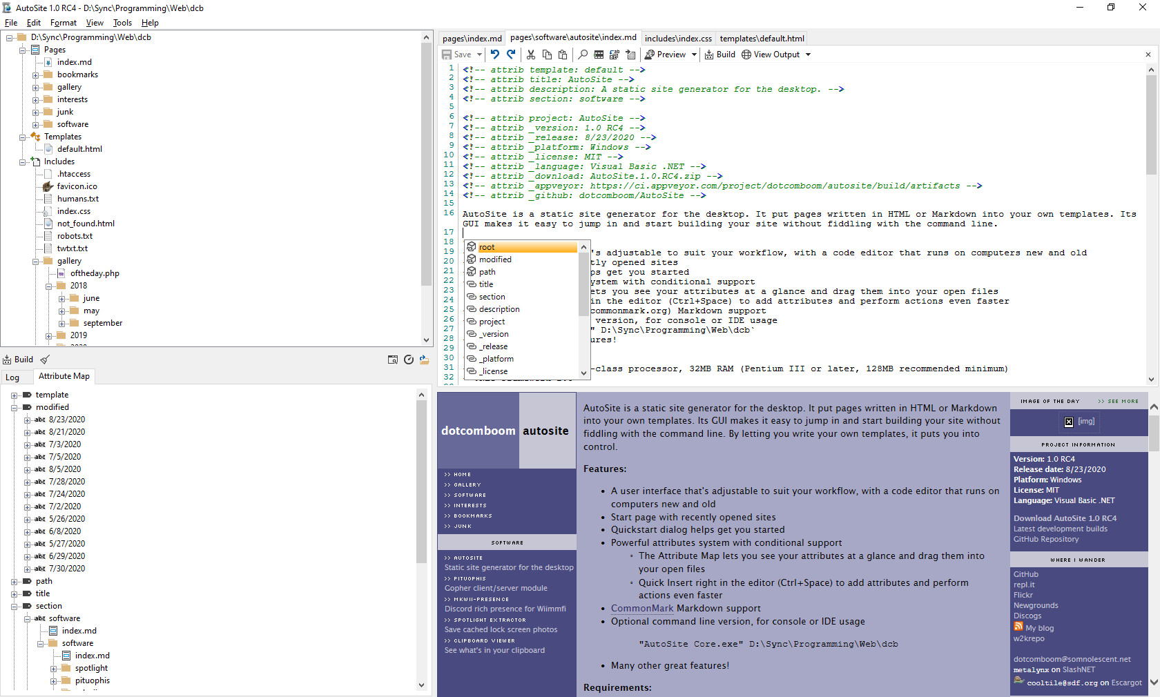Open the Preview dropdown arrow
The width and height of the screenshot is (1160, 697).
pos(694,55)
